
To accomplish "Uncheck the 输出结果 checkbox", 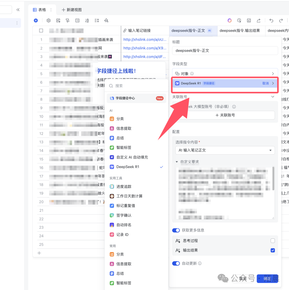I will click(273, 250).
